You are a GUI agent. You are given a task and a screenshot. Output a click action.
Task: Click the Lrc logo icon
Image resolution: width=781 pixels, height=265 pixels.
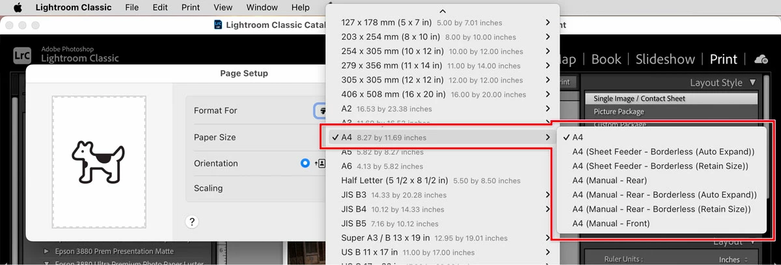click(x=23, y=55)
